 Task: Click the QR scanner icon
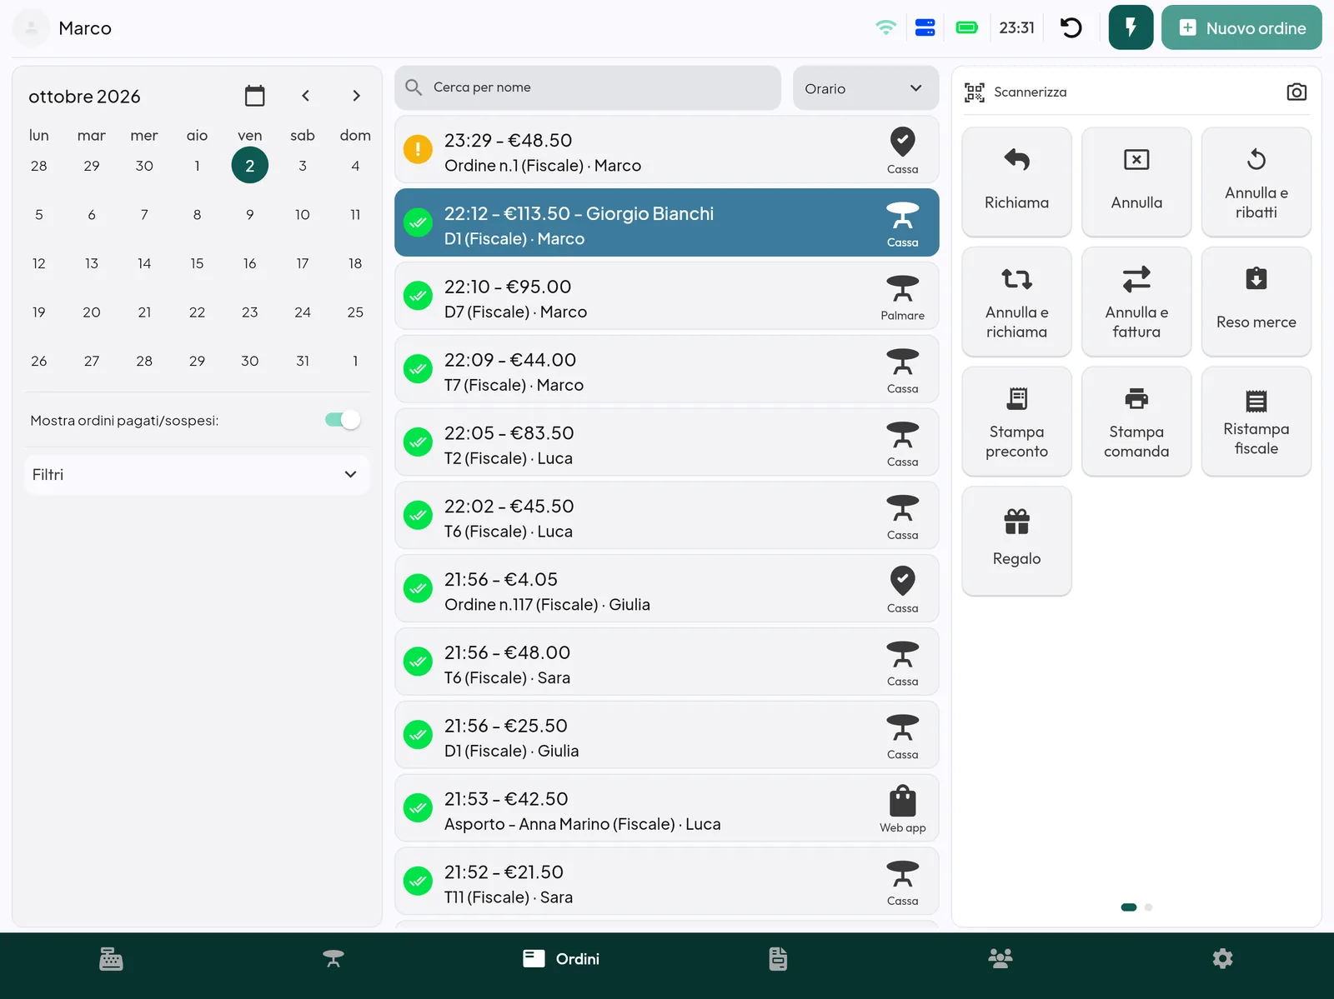pyautogui.click(x=974, y=92)
